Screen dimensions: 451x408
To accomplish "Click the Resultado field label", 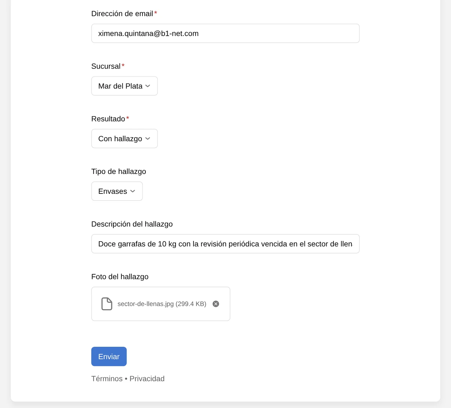I will click(x=108, y=119).
